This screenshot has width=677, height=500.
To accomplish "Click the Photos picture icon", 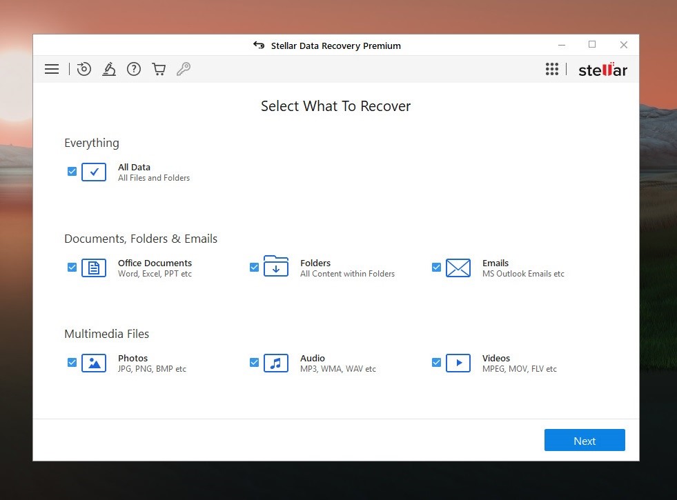I will click(x=94, y=363).
